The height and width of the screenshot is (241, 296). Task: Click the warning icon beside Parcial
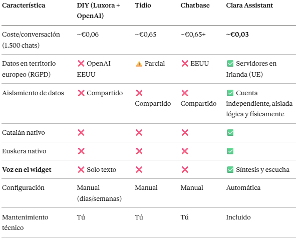point(139,64)
